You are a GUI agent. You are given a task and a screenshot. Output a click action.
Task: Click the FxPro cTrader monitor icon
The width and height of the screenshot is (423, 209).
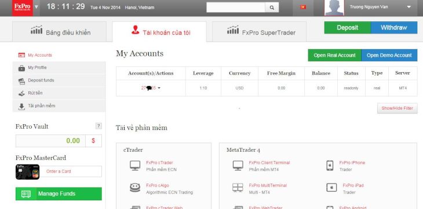135,166
